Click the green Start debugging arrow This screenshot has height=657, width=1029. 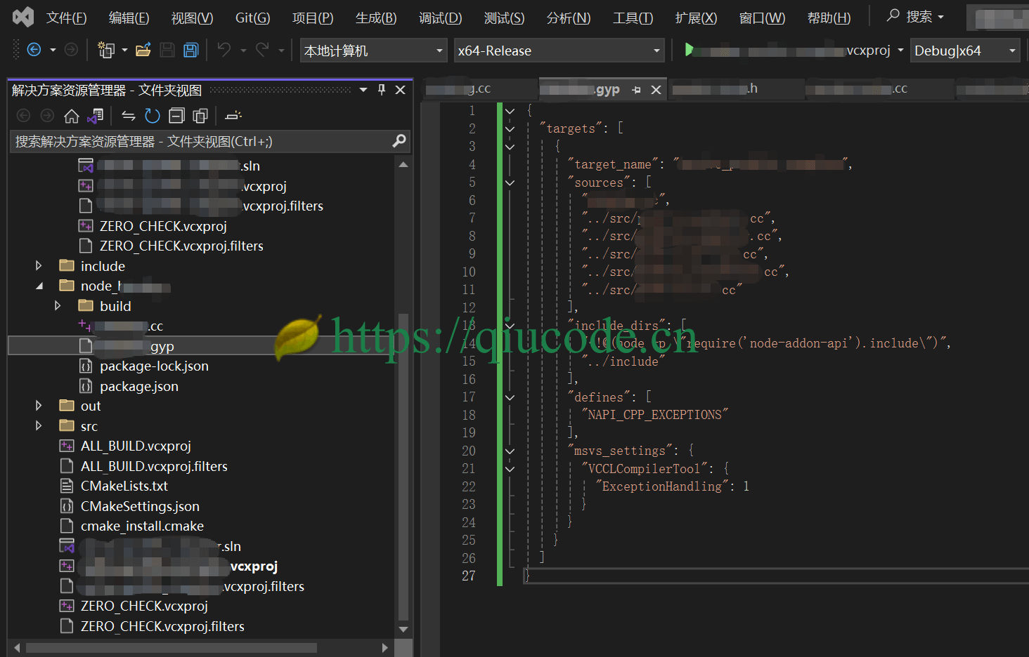pos(689,50)
